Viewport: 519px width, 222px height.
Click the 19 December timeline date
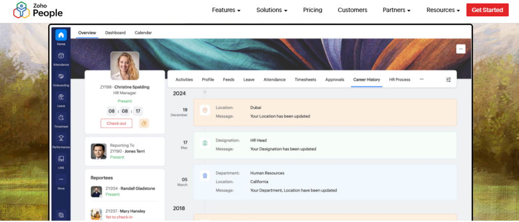[x=179, y=112]
